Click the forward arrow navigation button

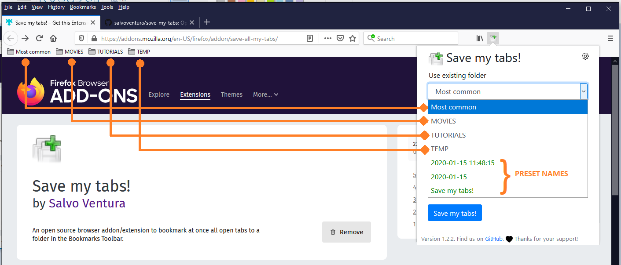tap(25, 38)
